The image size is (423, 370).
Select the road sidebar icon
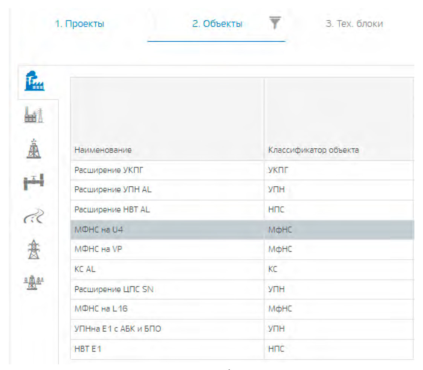tap(34, 216)
